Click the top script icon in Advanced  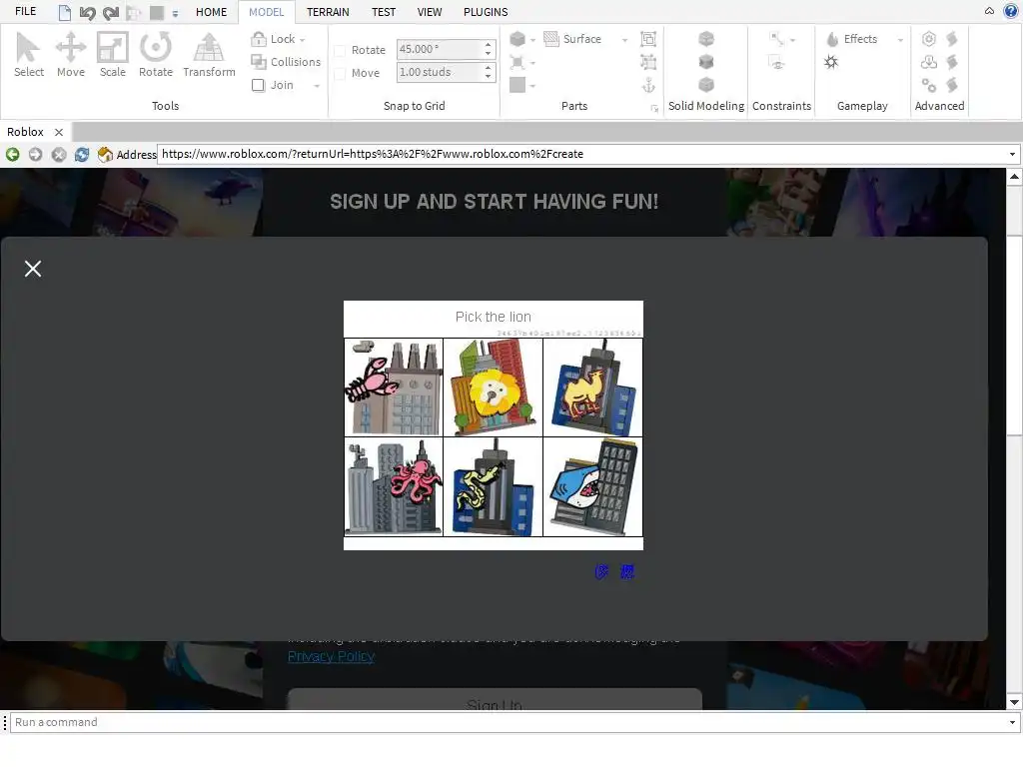click(952, 39)
